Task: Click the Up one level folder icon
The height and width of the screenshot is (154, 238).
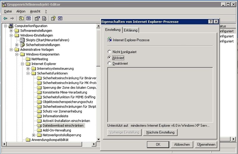Action: tap(21, 18)
